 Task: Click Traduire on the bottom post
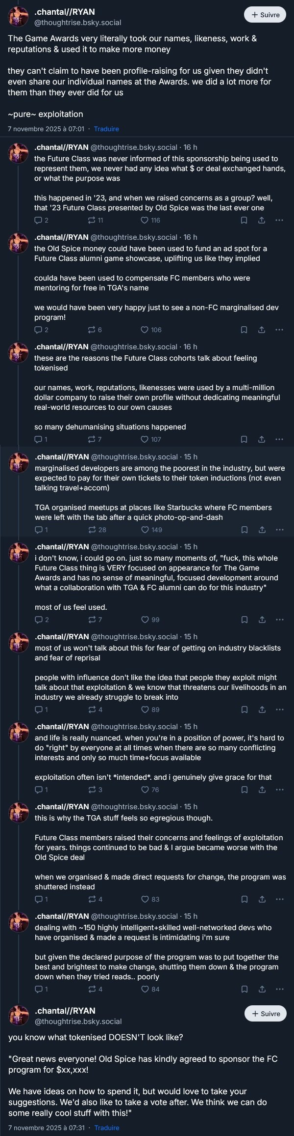tap(107, 1128)
